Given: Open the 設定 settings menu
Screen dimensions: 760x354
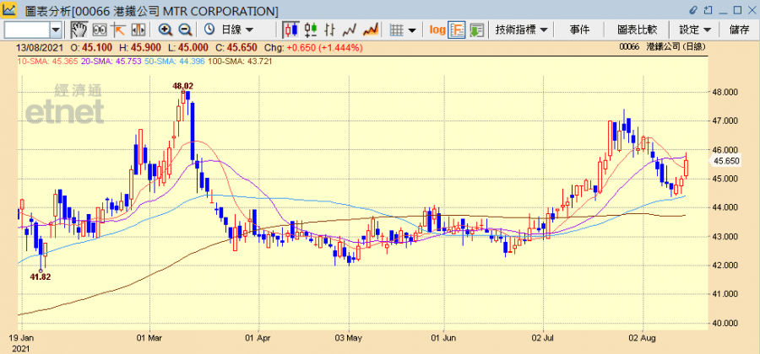Looking at the screenshot, I should [x=694, y=29].
